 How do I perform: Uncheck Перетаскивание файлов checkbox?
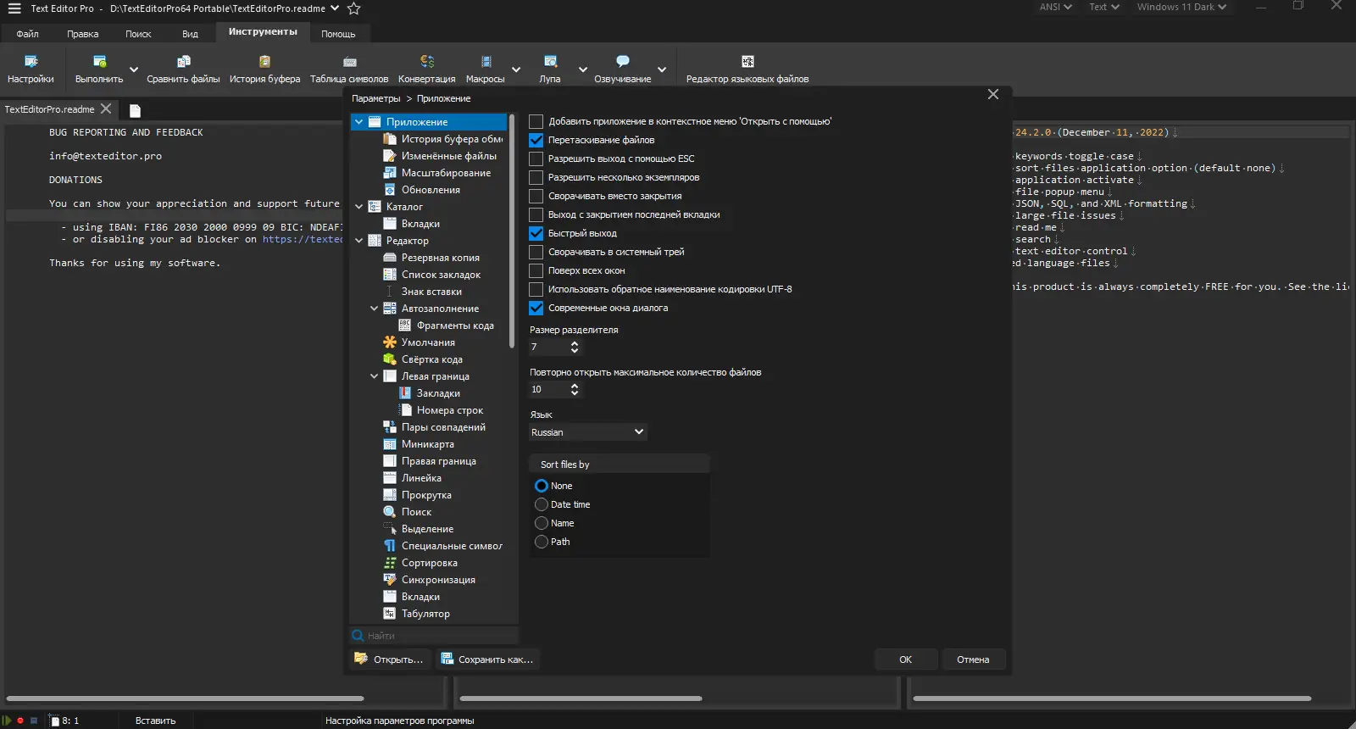tap(536, 140)
